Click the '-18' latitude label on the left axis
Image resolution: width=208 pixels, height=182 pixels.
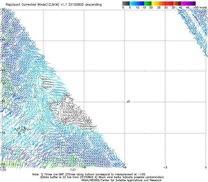pos(3,132)
